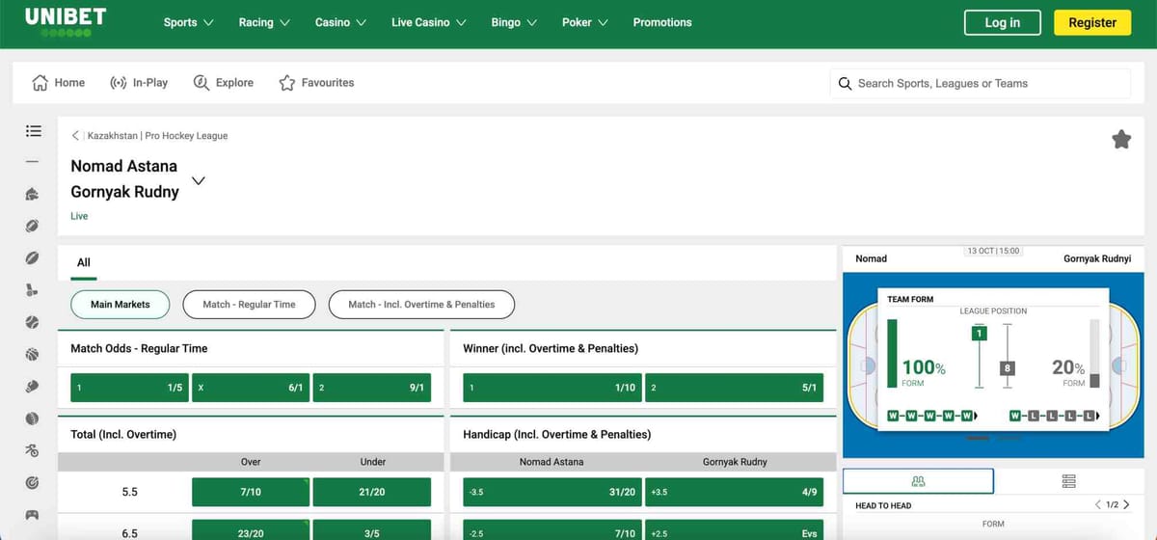Open the Promotions menu item
This screenshot has width=1157, height=540.
[662, 22]
